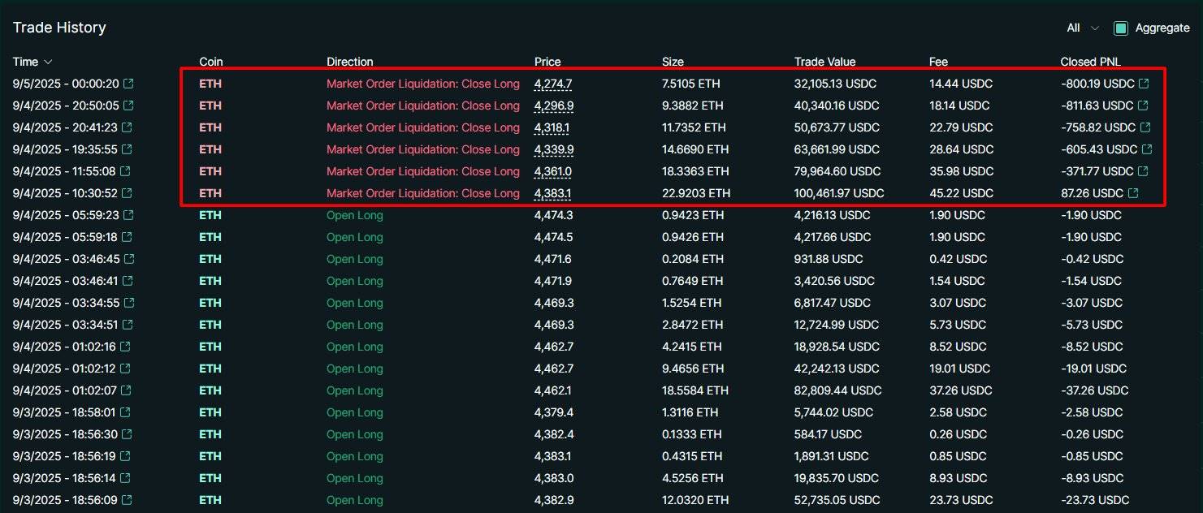1203x513 pixels.
Task: Open external link icon for 9/5/2025 00:00:20 trade
Action: coord(128,84)
